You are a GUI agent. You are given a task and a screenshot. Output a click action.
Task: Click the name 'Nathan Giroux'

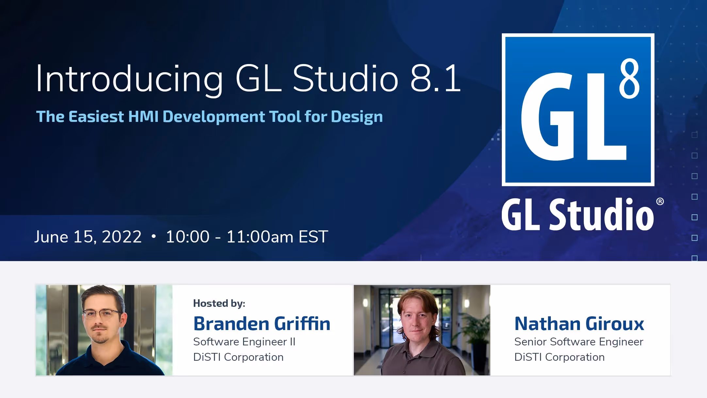pyautogui.click(x=579, y=323)
